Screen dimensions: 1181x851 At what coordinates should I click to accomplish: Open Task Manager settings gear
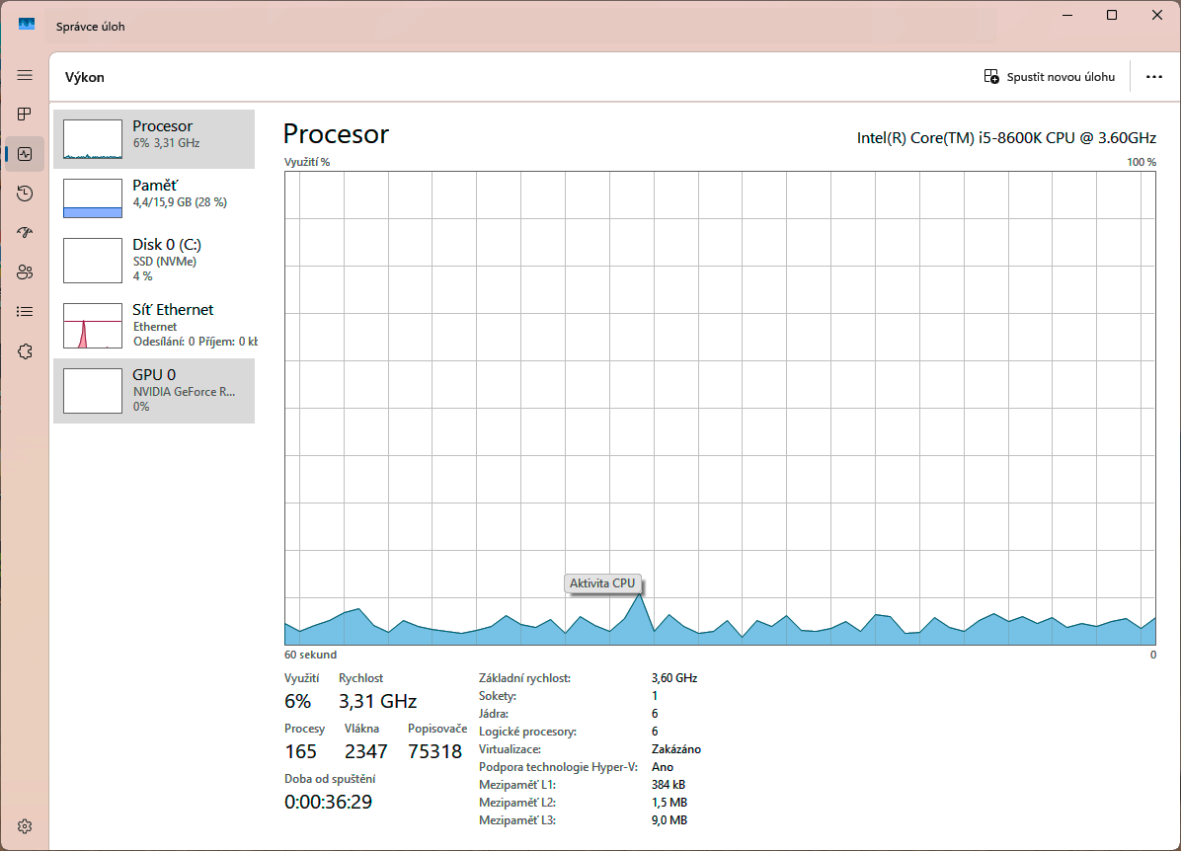(25, 826)
